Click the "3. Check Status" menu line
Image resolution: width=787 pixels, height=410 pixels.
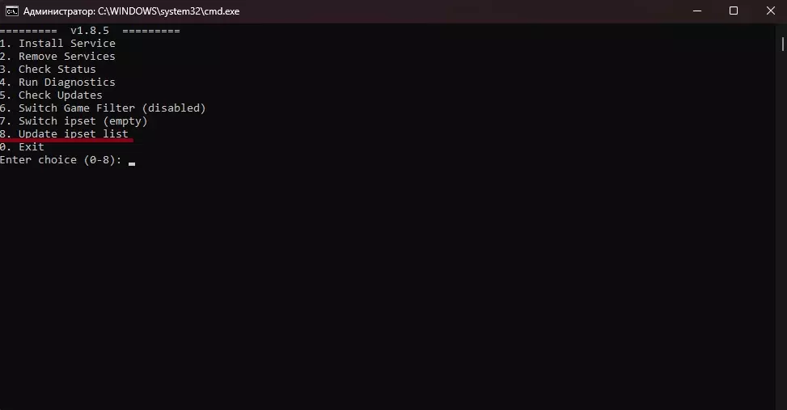coord(48,70)
